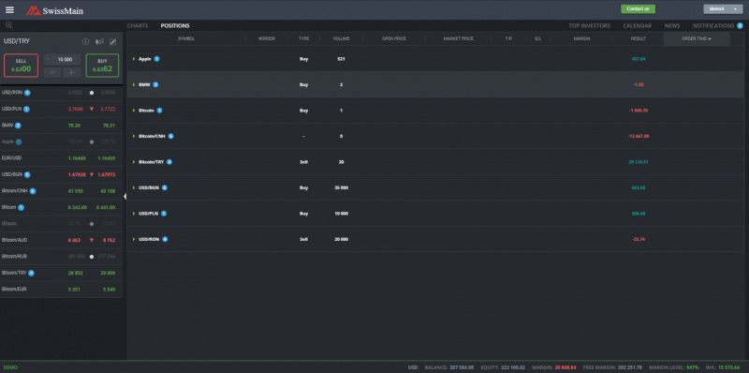
Task: Click the notifications count badge
Action: (740, 26)
